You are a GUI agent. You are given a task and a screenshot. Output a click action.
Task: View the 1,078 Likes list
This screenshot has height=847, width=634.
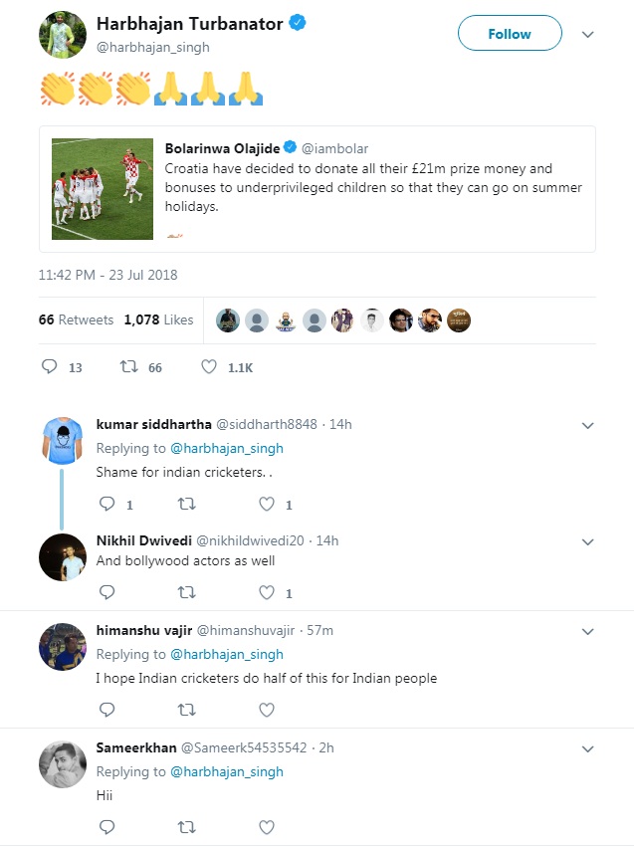(158, 319)
